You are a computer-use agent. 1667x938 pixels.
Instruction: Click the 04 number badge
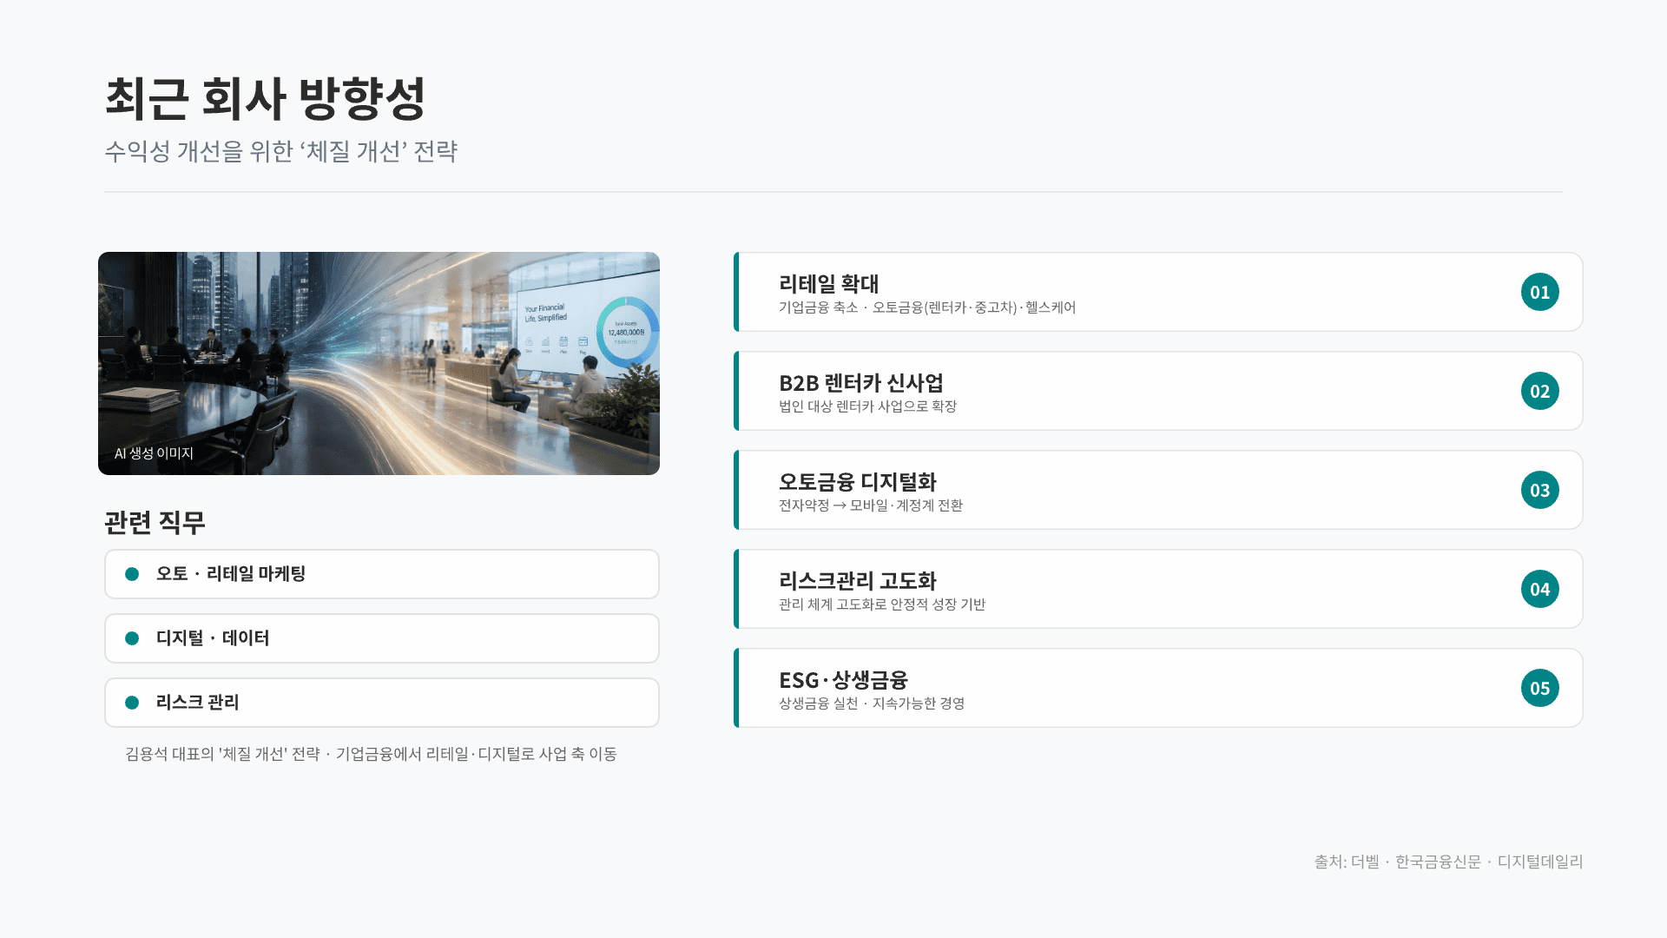pyautogui.click(x=1539, y=589)
